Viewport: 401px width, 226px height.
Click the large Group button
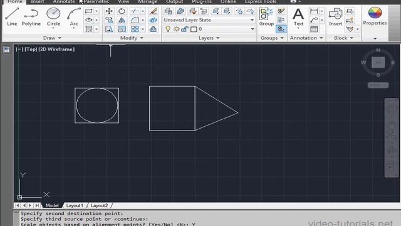click(266, 17)
